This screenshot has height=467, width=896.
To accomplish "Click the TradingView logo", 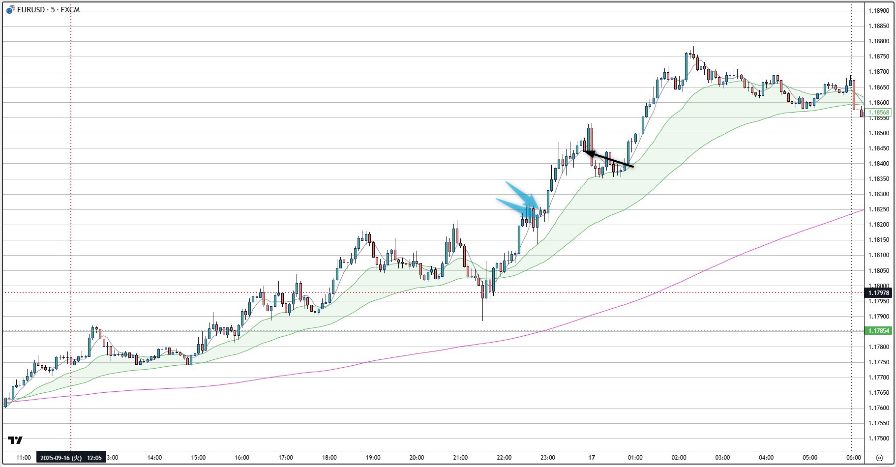I will [15, 440].
